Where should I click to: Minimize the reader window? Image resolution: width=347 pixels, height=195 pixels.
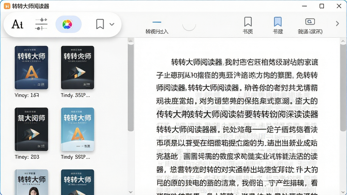pyautogui.click(x=305, y=6)
